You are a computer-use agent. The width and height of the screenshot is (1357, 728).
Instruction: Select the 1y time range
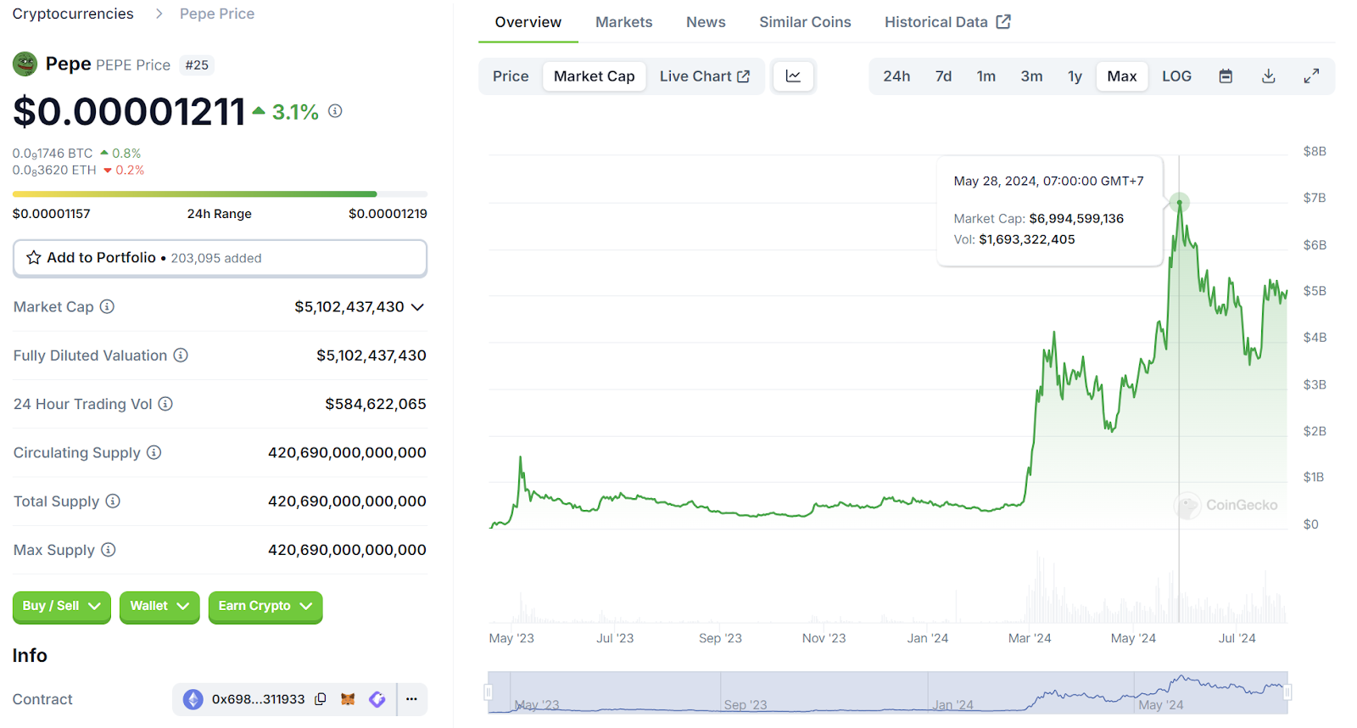(1075, 76)
